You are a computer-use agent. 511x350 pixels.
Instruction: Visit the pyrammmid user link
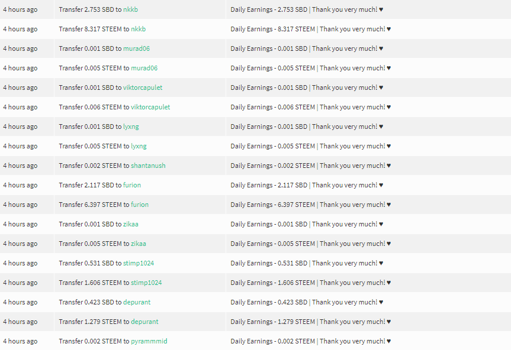pos(149,341)
